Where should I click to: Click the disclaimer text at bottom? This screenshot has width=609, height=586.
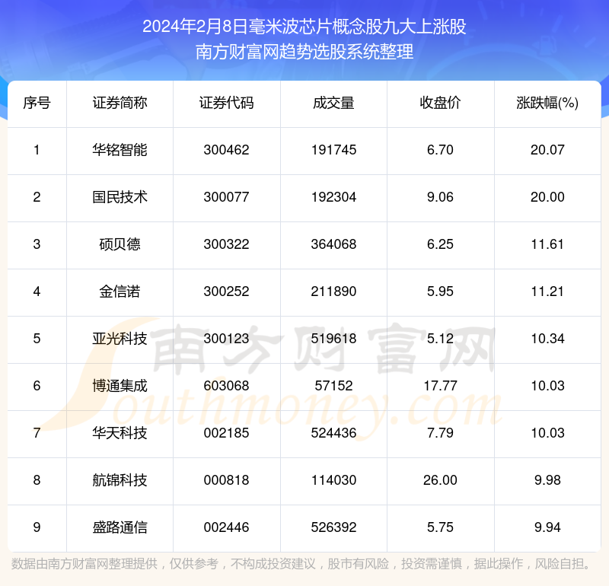[301, 563]
